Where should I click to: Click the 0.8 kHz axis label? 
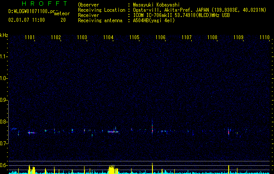[x=3, y=122]
